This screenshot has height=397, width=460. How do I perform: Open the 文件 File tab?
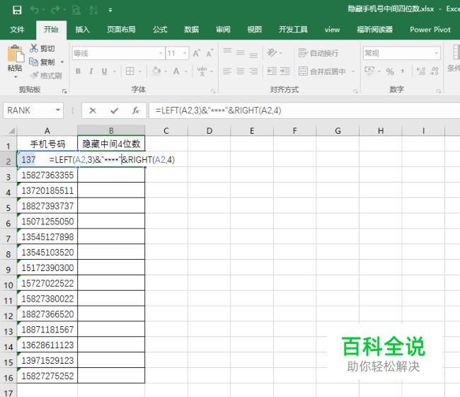click(x=17, y=29)
